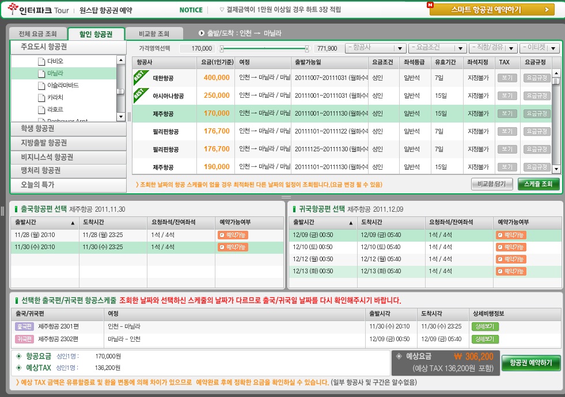Click 예약가능 for 12/09 return flight
This screenshot has width=565, height=397.
511,235
